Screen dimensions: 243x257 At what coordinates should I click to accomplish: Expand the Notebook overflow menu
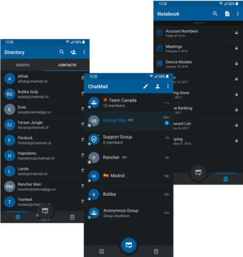coord(238,14)
